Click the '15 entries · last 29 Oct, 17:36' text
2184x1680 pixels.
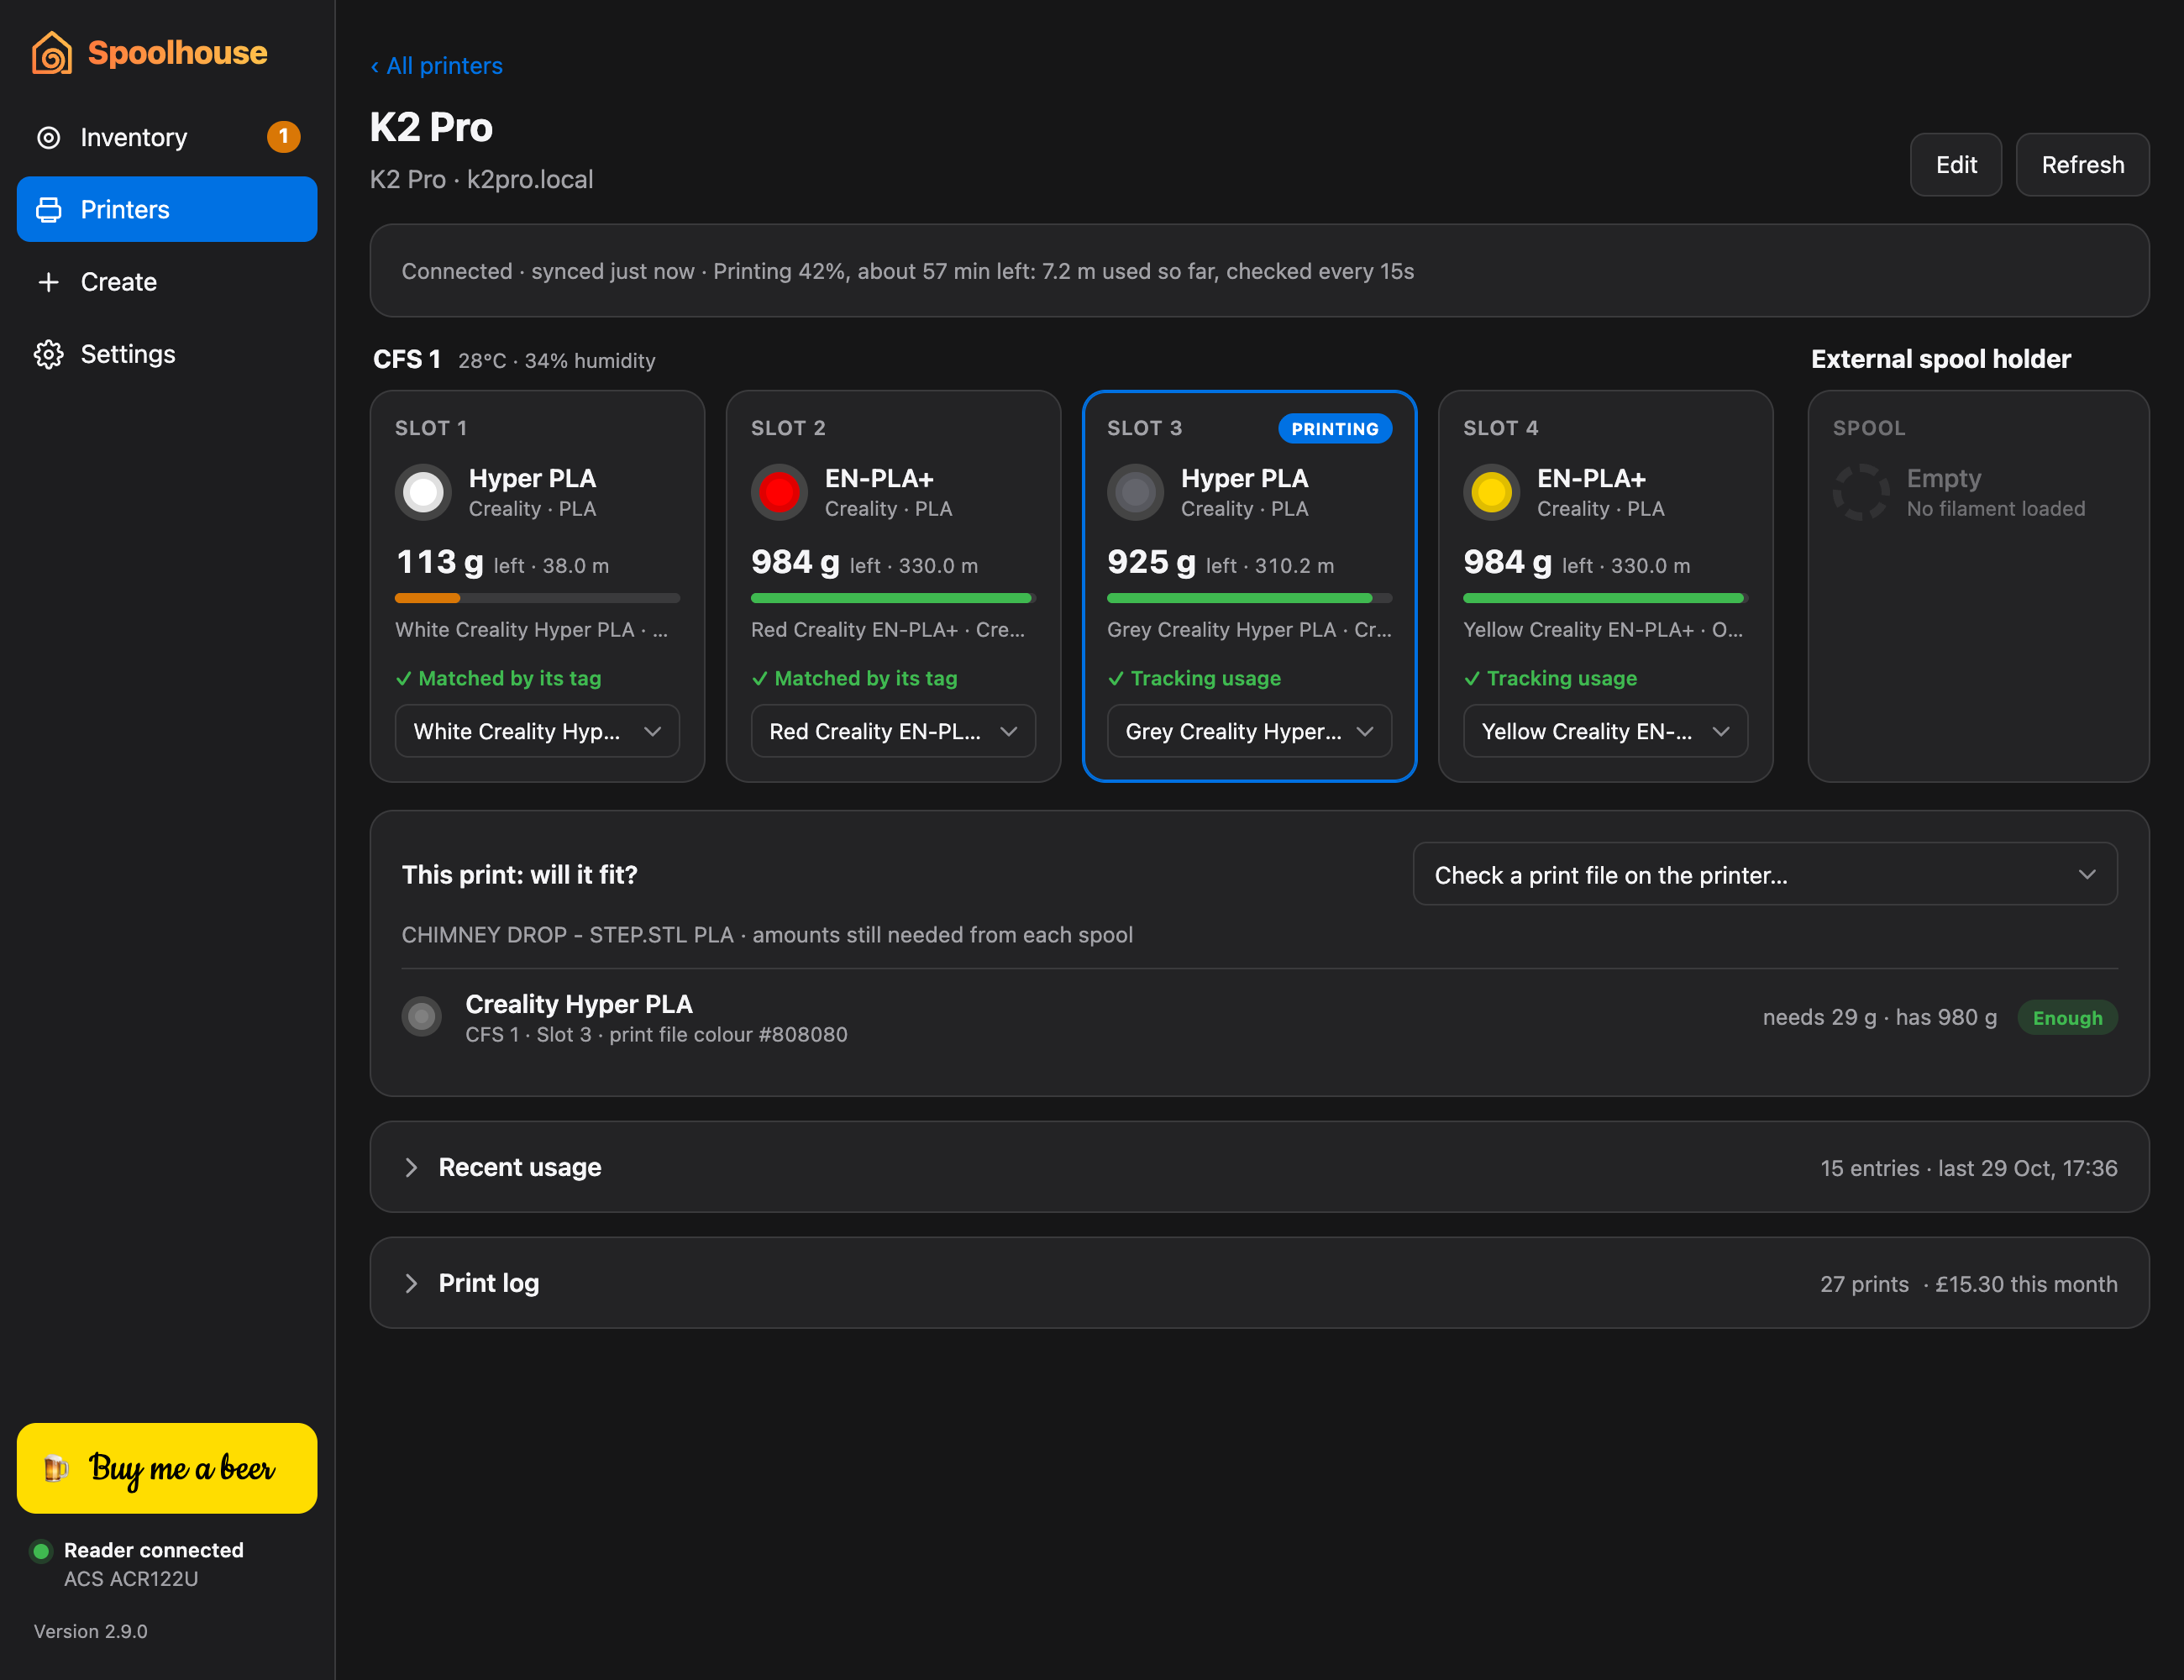pos(1968,1168)
